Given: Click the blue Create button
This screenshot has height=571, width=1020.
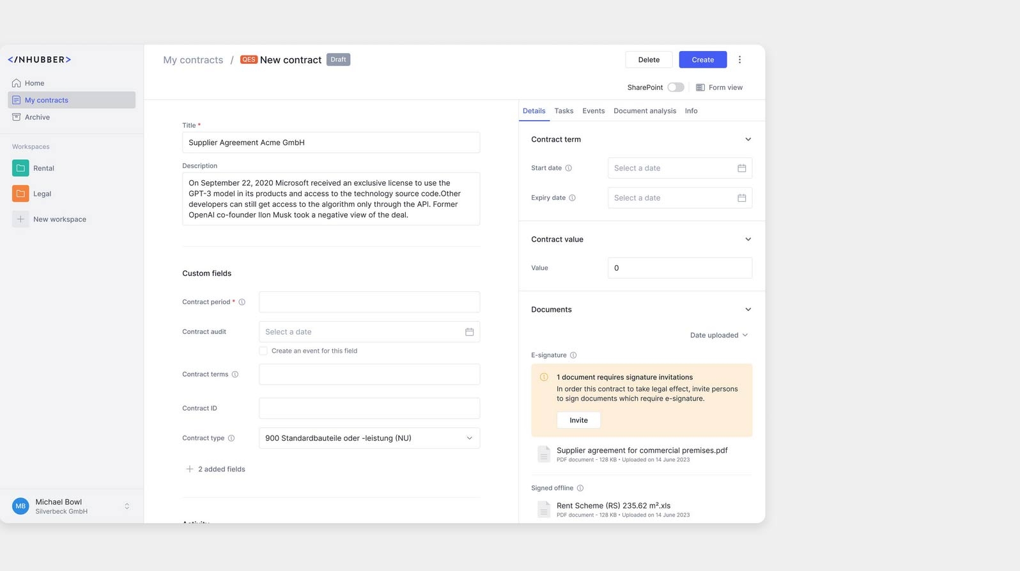Looking at the screenshot, I should click(703, 59).
